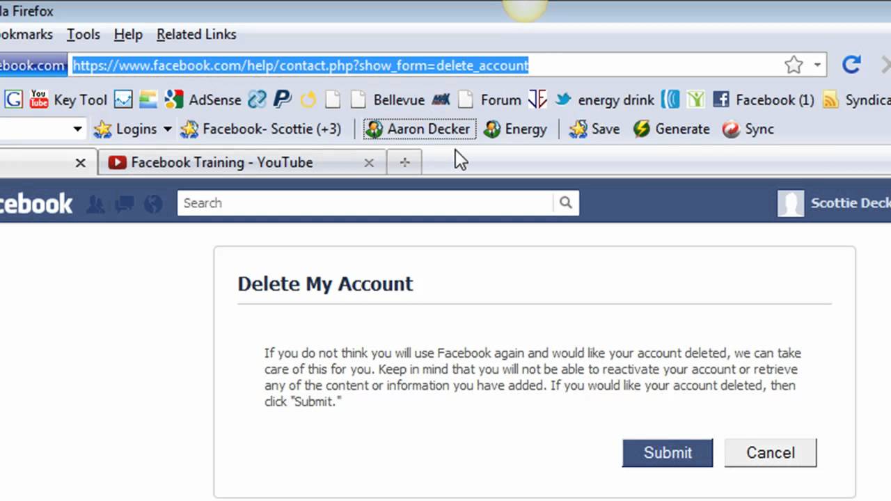Open the orange circular-arrow bookmark icon
Image resolution: width=891 pixels, height=501 pixels.
tap(308, 100)
